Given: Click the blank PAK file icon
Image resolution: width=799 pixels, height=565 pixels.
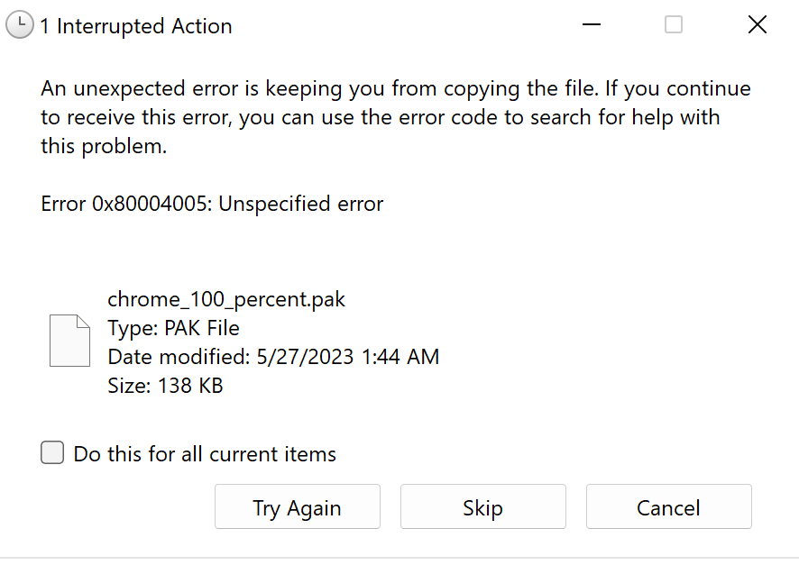Looking at the screenshot, I should (69, 341).
